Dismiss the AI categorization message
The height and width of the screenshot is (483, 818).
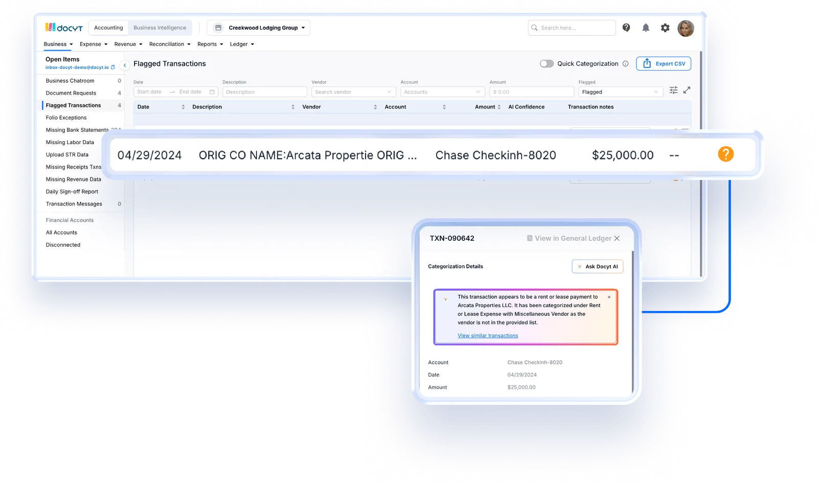coord(609,297)
